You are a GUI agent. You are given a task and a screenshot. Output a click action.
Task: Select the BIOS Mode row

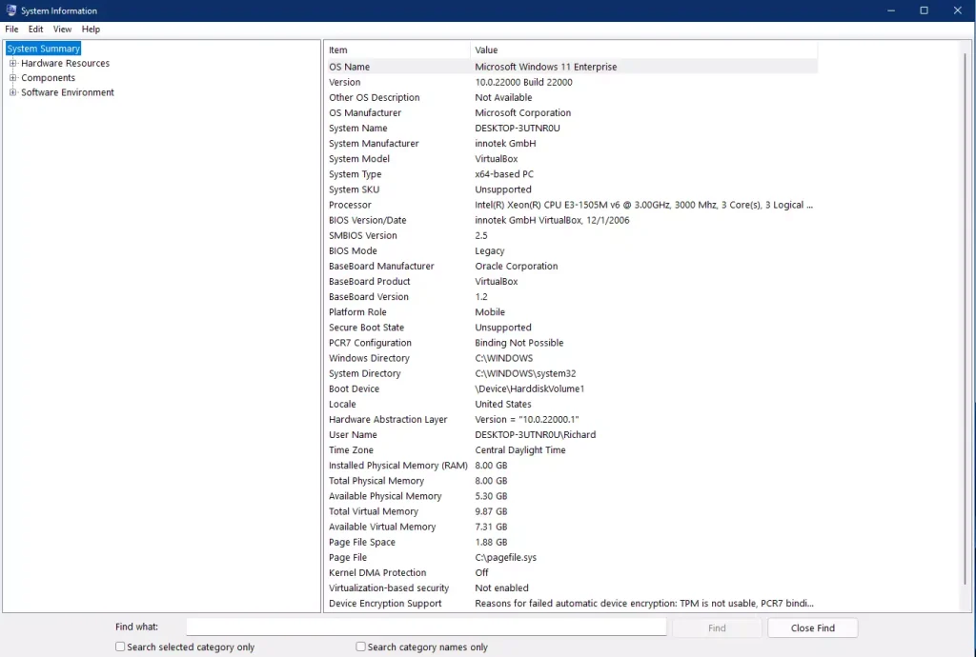pos(572,250)
